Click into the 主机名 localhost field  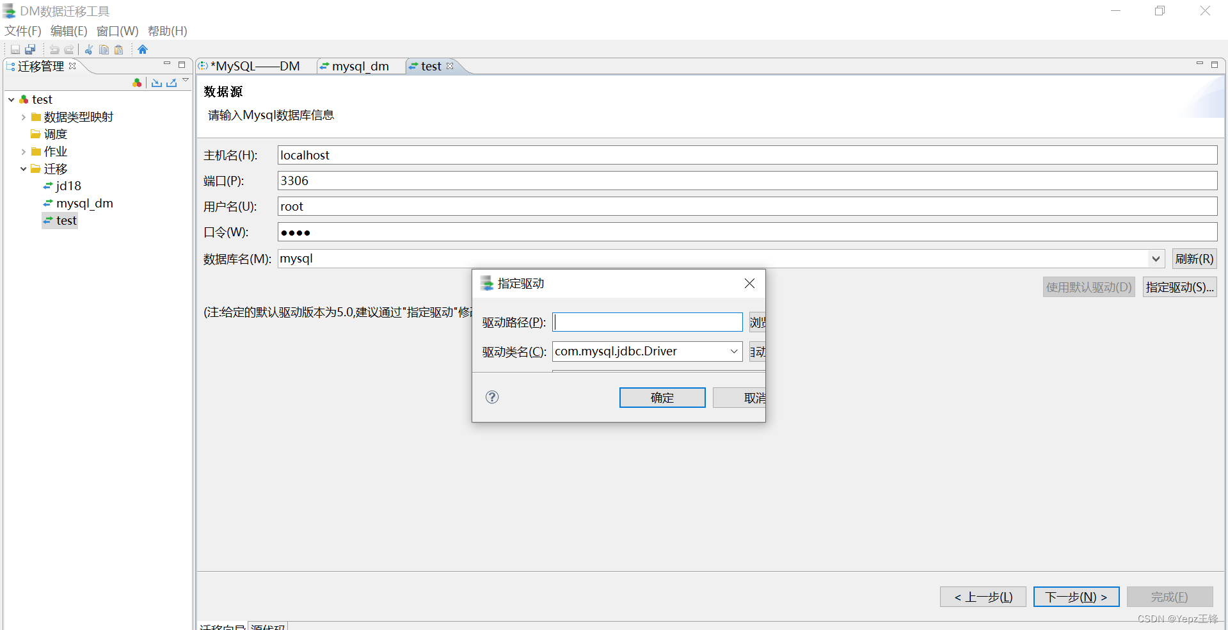coord(747,155)
